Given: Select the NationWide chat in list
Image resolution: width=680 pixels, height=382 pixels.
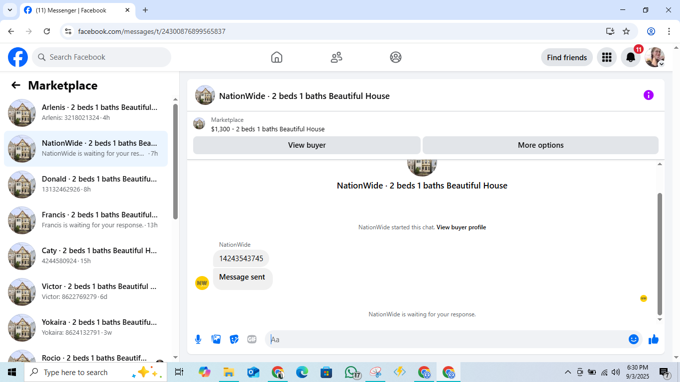Looking at the screenshot, I should point(86,149).
